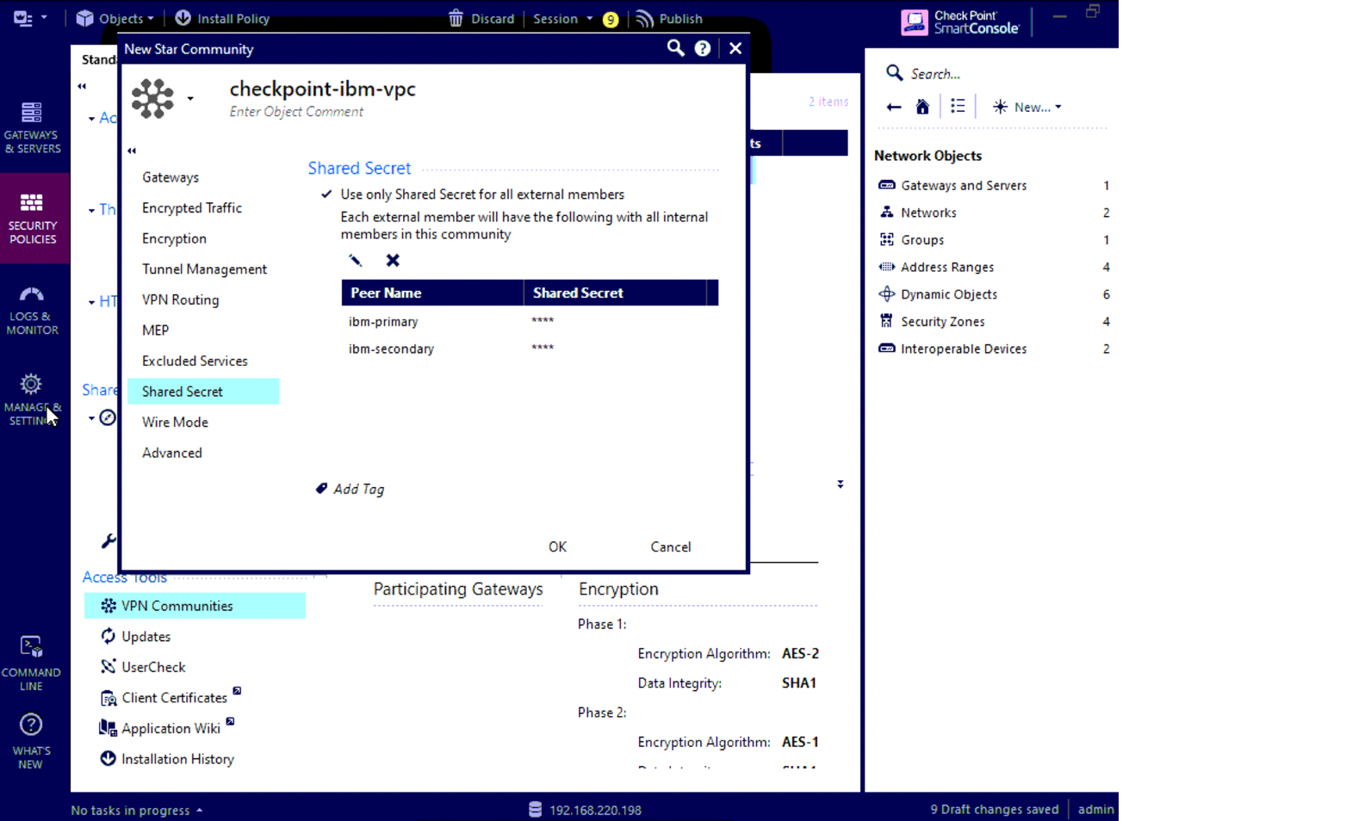Image resolution: width=1346 pixels, height=821 pixels.
Task: Select the pencil icon to edit shared secret
Action: 355,260
